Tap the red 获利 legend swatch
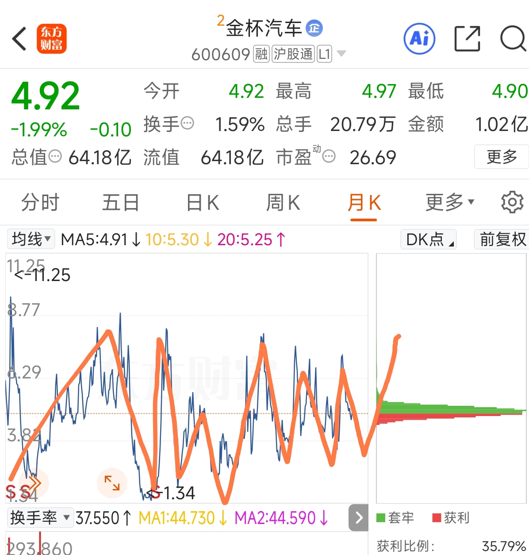Image resolution: width=529 pixels, height=555 pixels. (x=437, y=517)
